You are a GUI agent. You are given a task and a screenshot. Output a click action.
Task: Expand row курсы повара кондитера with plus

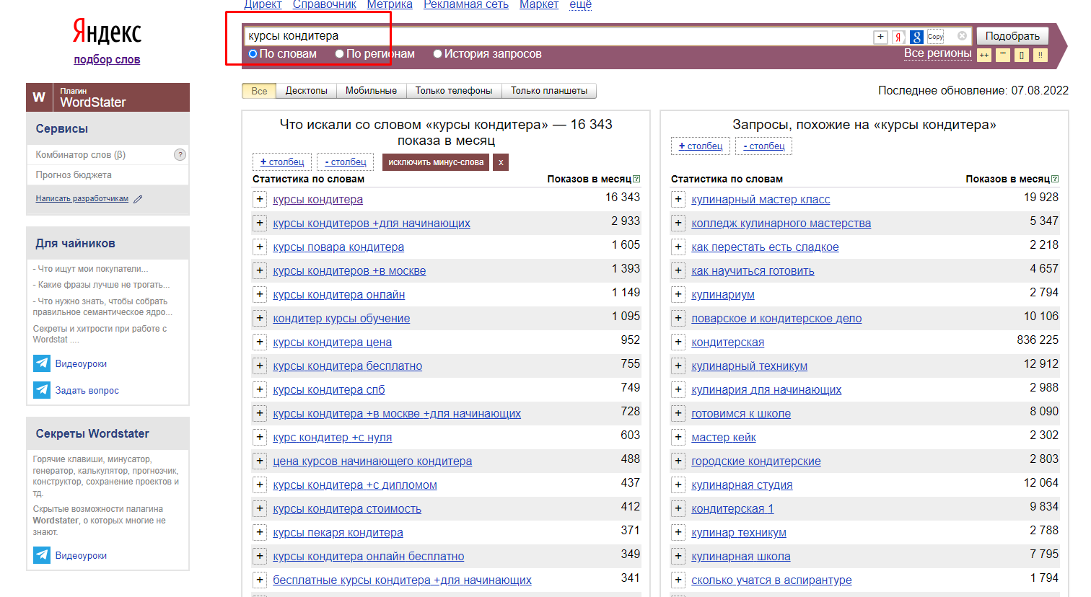[260, 247]
